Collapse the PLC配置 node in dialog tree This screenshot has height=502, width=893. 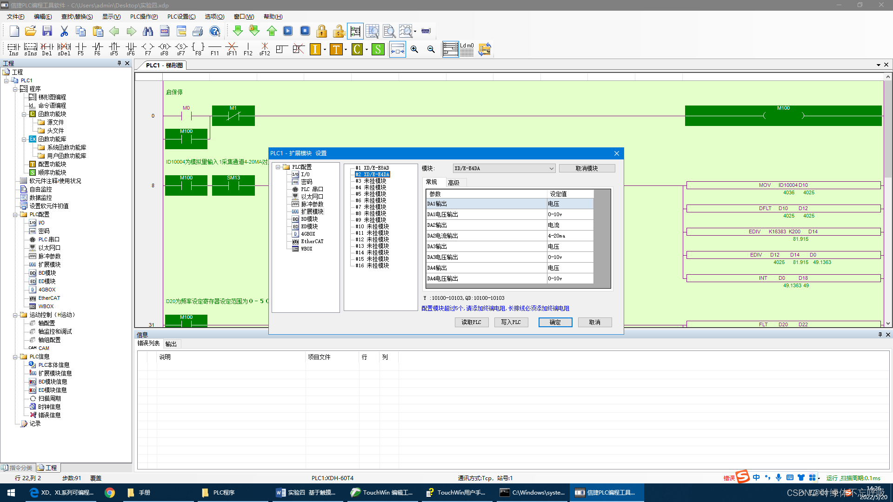pos(278,167)
